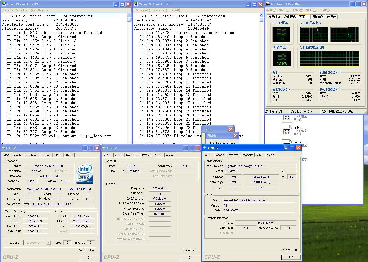Screen dimensions: 368x262
Task: Click the PF 使用量 meter showing 229 MB
Action: [x=281, y=58]
